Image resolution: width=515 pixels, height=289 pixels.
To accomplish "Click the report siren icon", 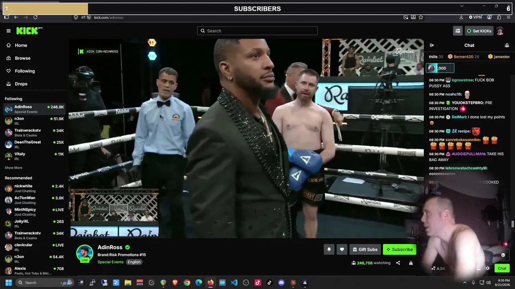I will (411, 263).
